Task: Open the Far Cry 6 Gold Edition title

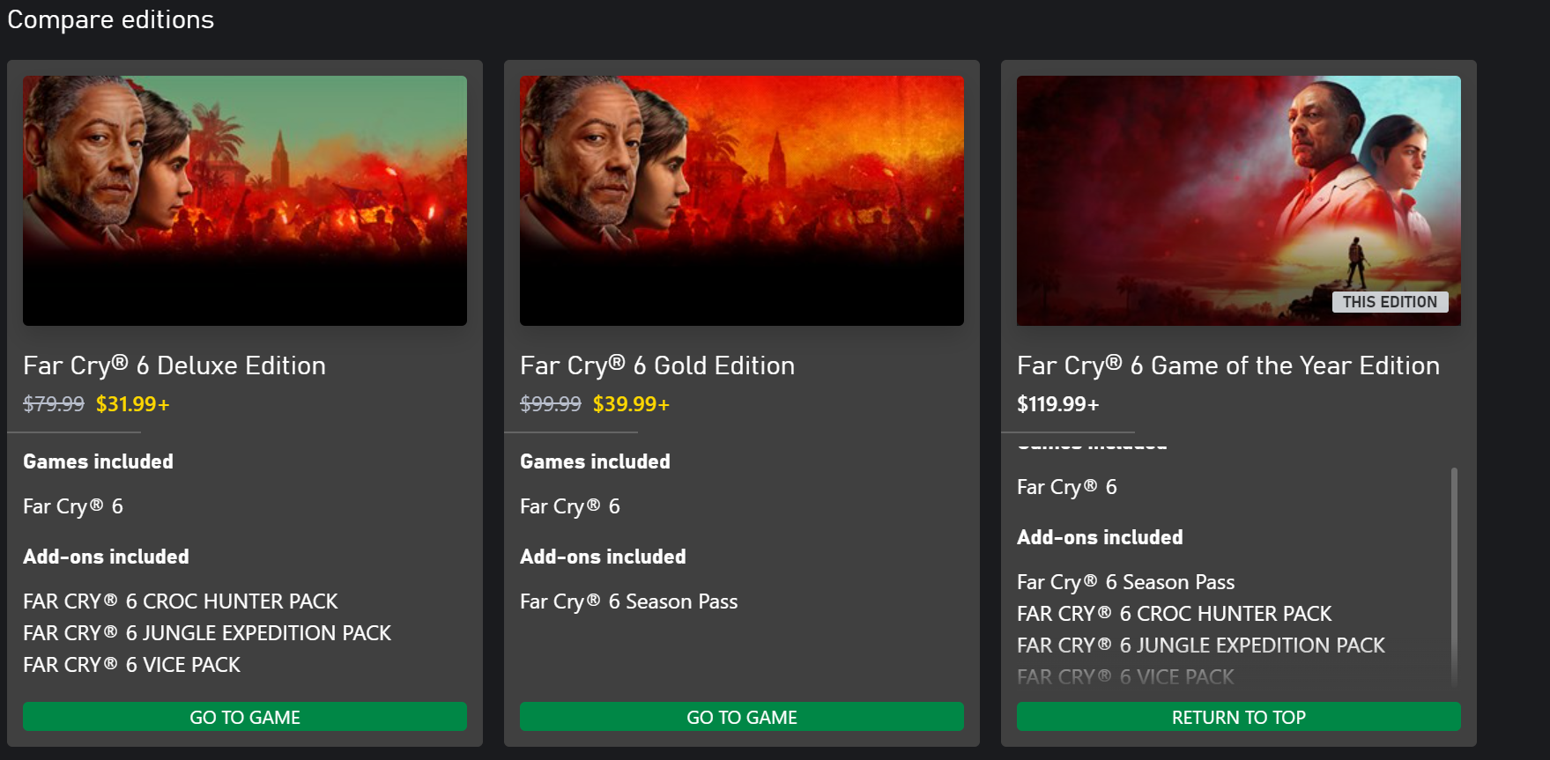Action: click(657, 365)
